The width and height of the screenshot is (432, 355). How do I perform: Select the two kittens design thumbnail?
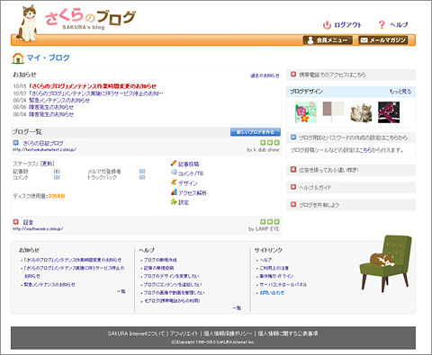(x=361, y=112)
